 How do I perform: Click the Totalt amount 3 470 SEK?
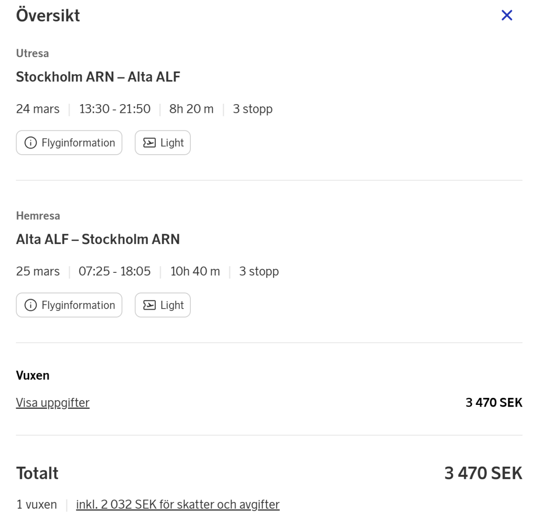point(483,473)
